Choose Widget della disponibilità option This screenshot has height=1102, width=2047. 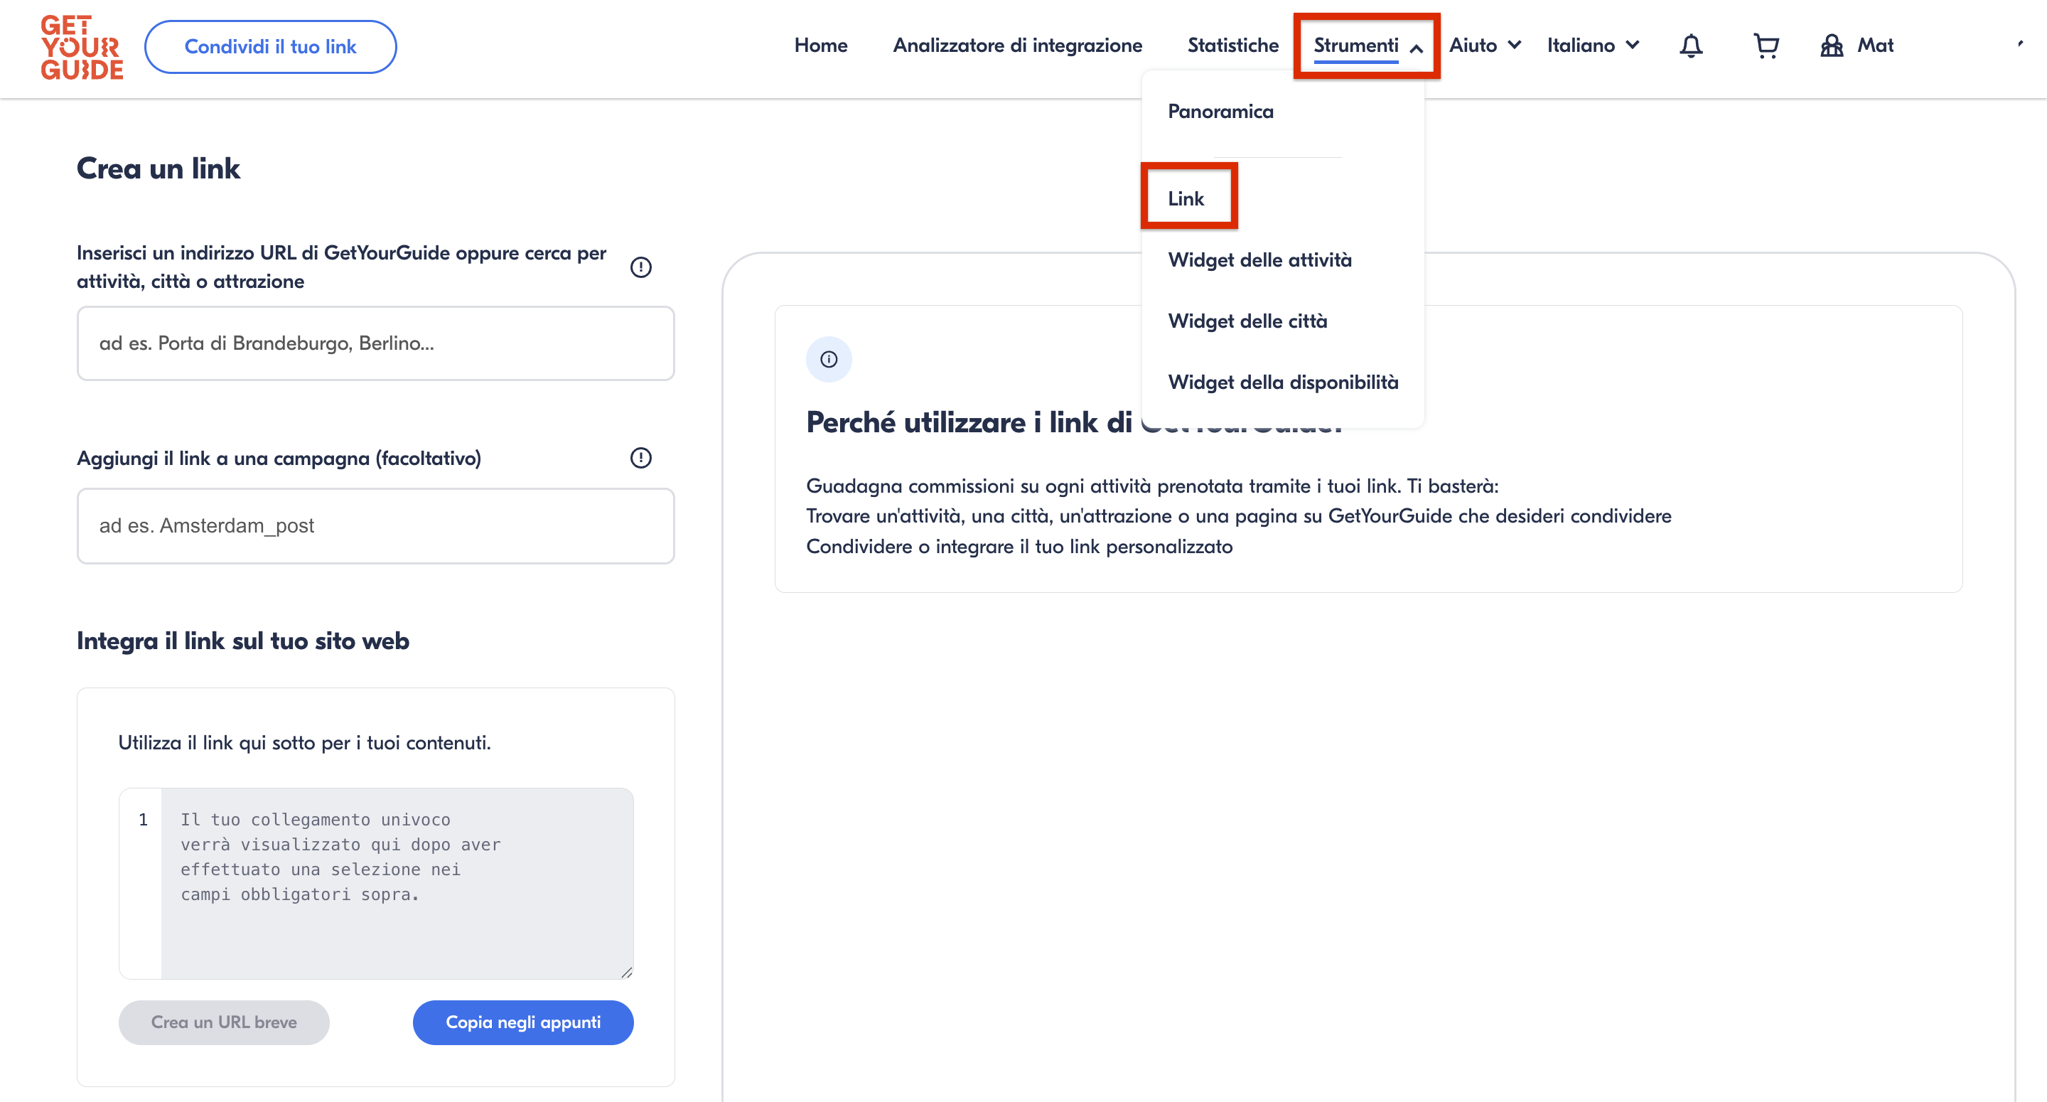click(1282, 383)
